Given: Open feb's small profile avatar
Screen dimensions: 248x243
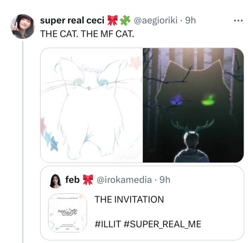Looking at the screenshot, I should (56, 181).
